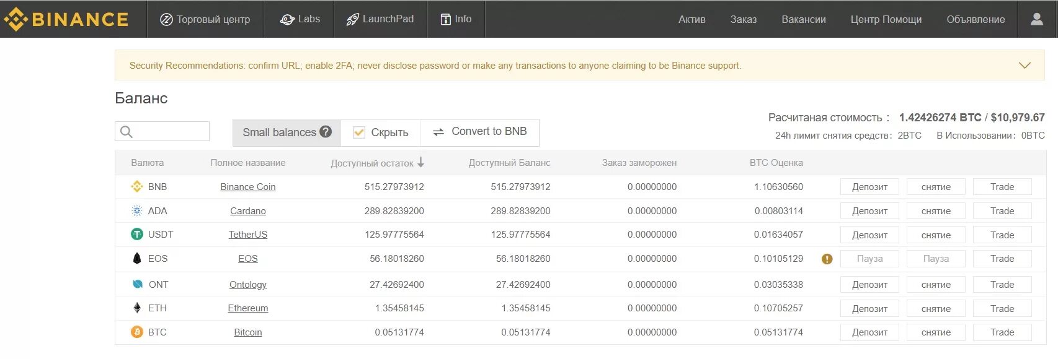Viewport: 1058px width, 359px height.
Task: Open Объявление menu item
Action: tap(976, 19)
